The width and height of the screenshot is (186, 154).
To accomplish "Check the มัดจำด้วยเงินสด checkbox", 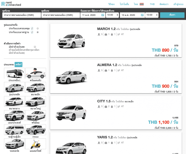I will point(35,47).
